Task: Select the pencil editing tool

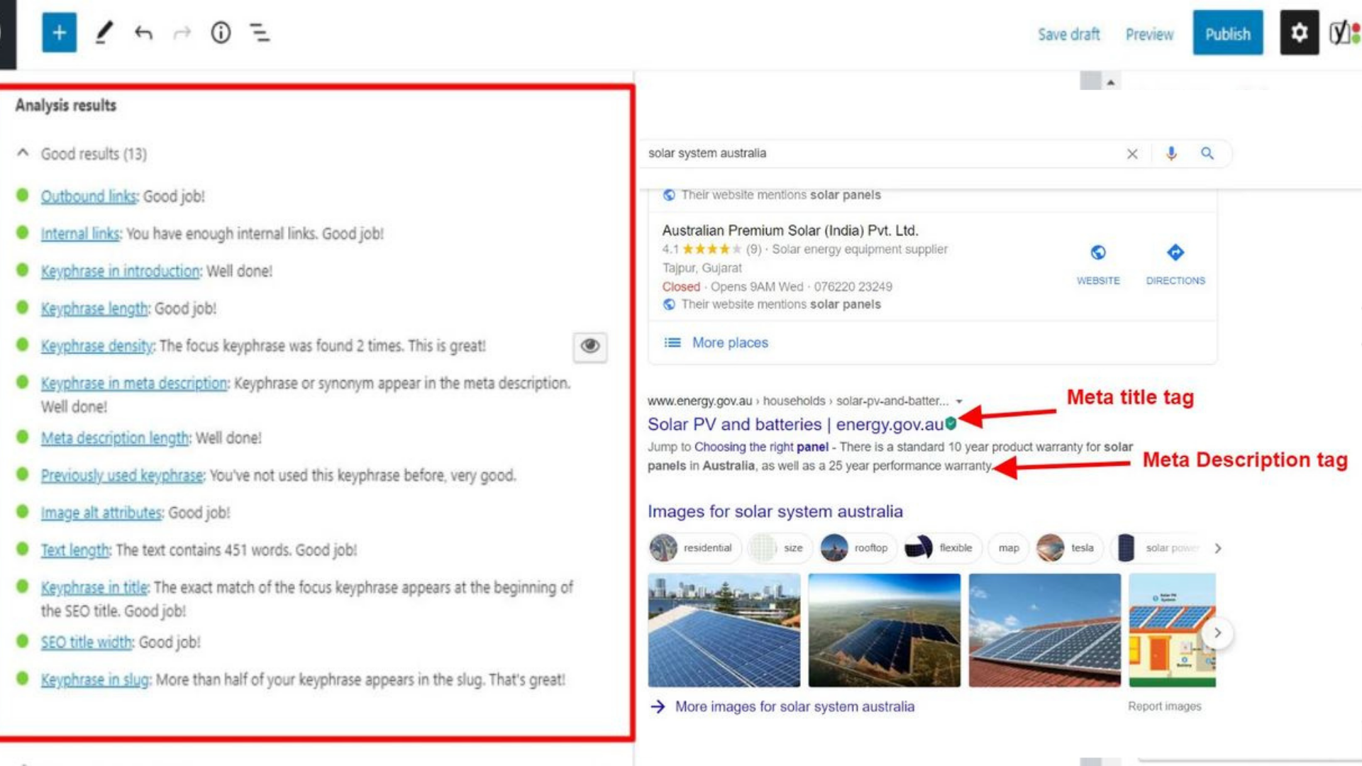Action: 105,32
